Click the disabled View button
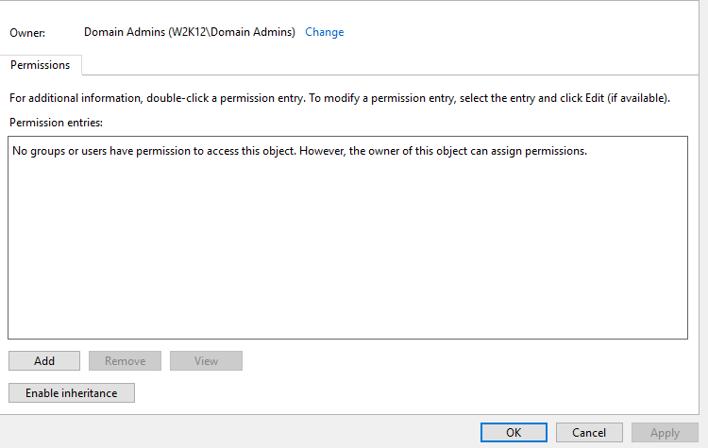The image size is (708, 448). click(206, 361)
